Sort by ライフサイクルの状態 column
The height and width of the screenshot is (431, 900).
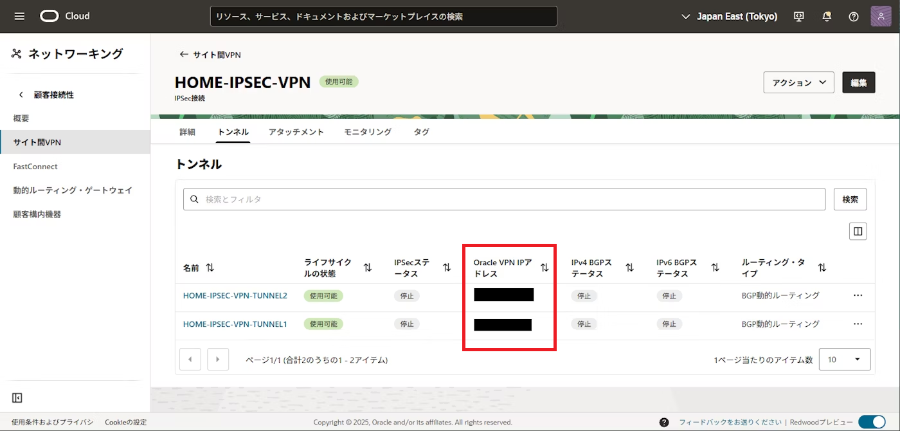click(x=368, y=268)
